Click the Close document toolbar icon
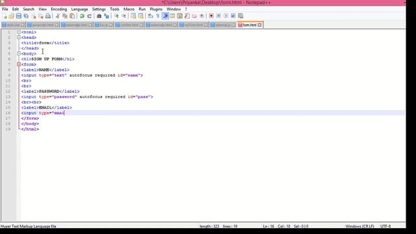Screen dimensions: 416x234 pyautogui.click(x=33, y=16)
